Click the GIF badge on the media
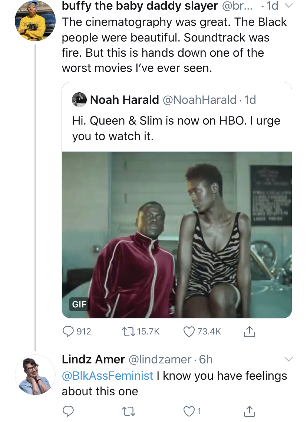Screen dimensions: 307x422 coord(79,304)
